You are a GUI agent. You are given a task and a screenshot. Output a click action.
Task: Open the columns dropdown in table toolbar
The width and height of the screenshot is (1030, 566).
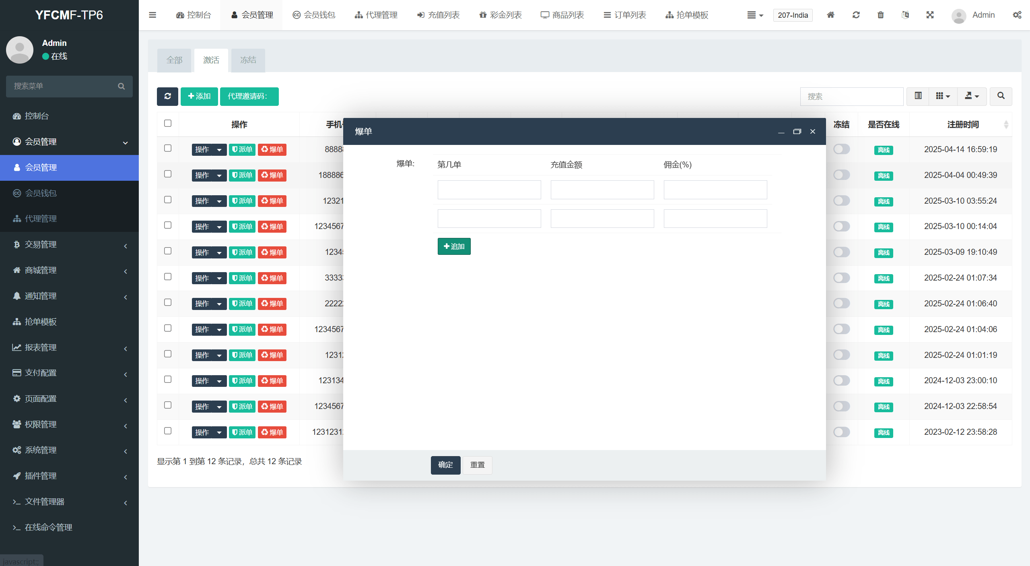click(x=943, y=96)
